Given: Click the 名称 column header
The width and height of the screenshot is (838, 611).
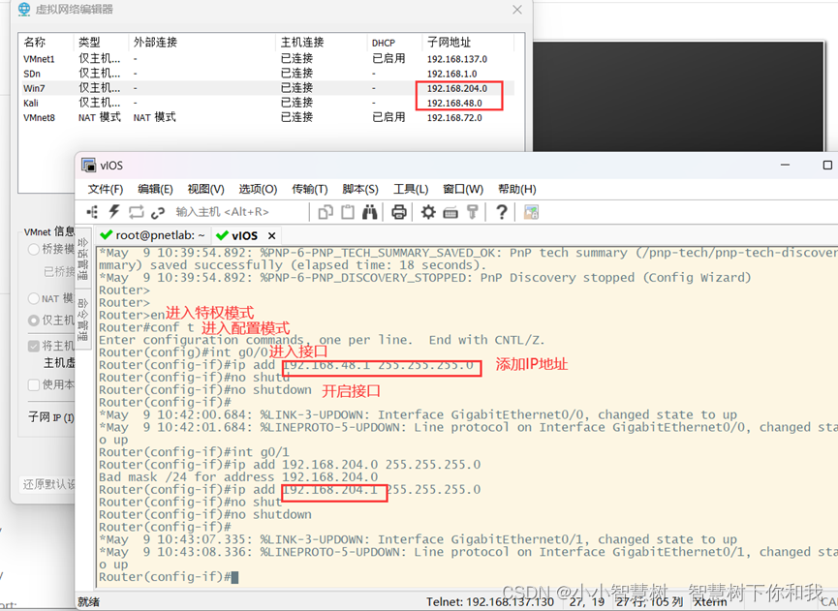Looking at the screenshot, I should [x=46, y=43].
